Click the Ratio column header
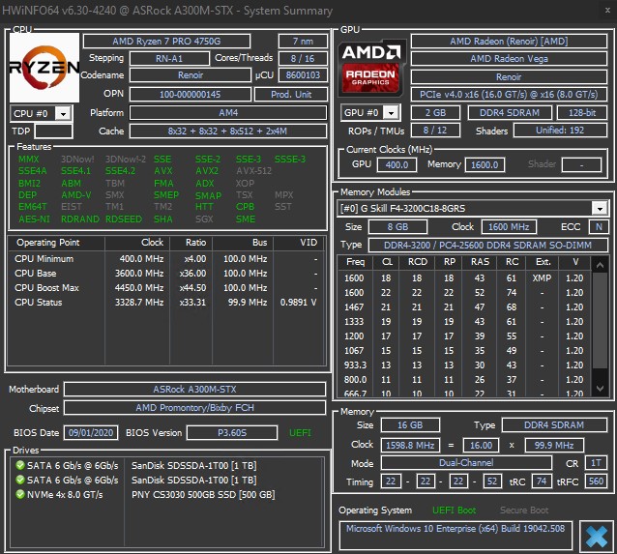Image resolution: width=617 pixels, height=554 pixels. [x=191, y=243]
